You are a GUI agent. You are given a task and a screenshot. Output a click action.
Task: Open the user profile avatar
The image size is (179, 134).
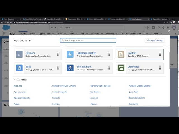tap(174, 27)
